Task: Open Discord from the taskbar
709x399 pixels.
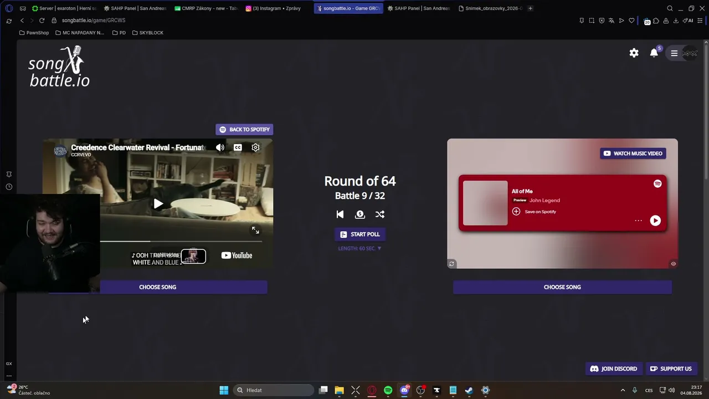Action: click(404, 390)
